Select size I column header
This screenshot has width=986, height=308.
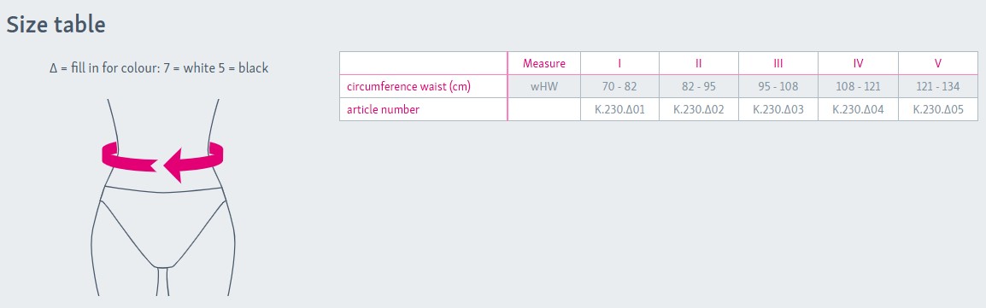(620, 63)
